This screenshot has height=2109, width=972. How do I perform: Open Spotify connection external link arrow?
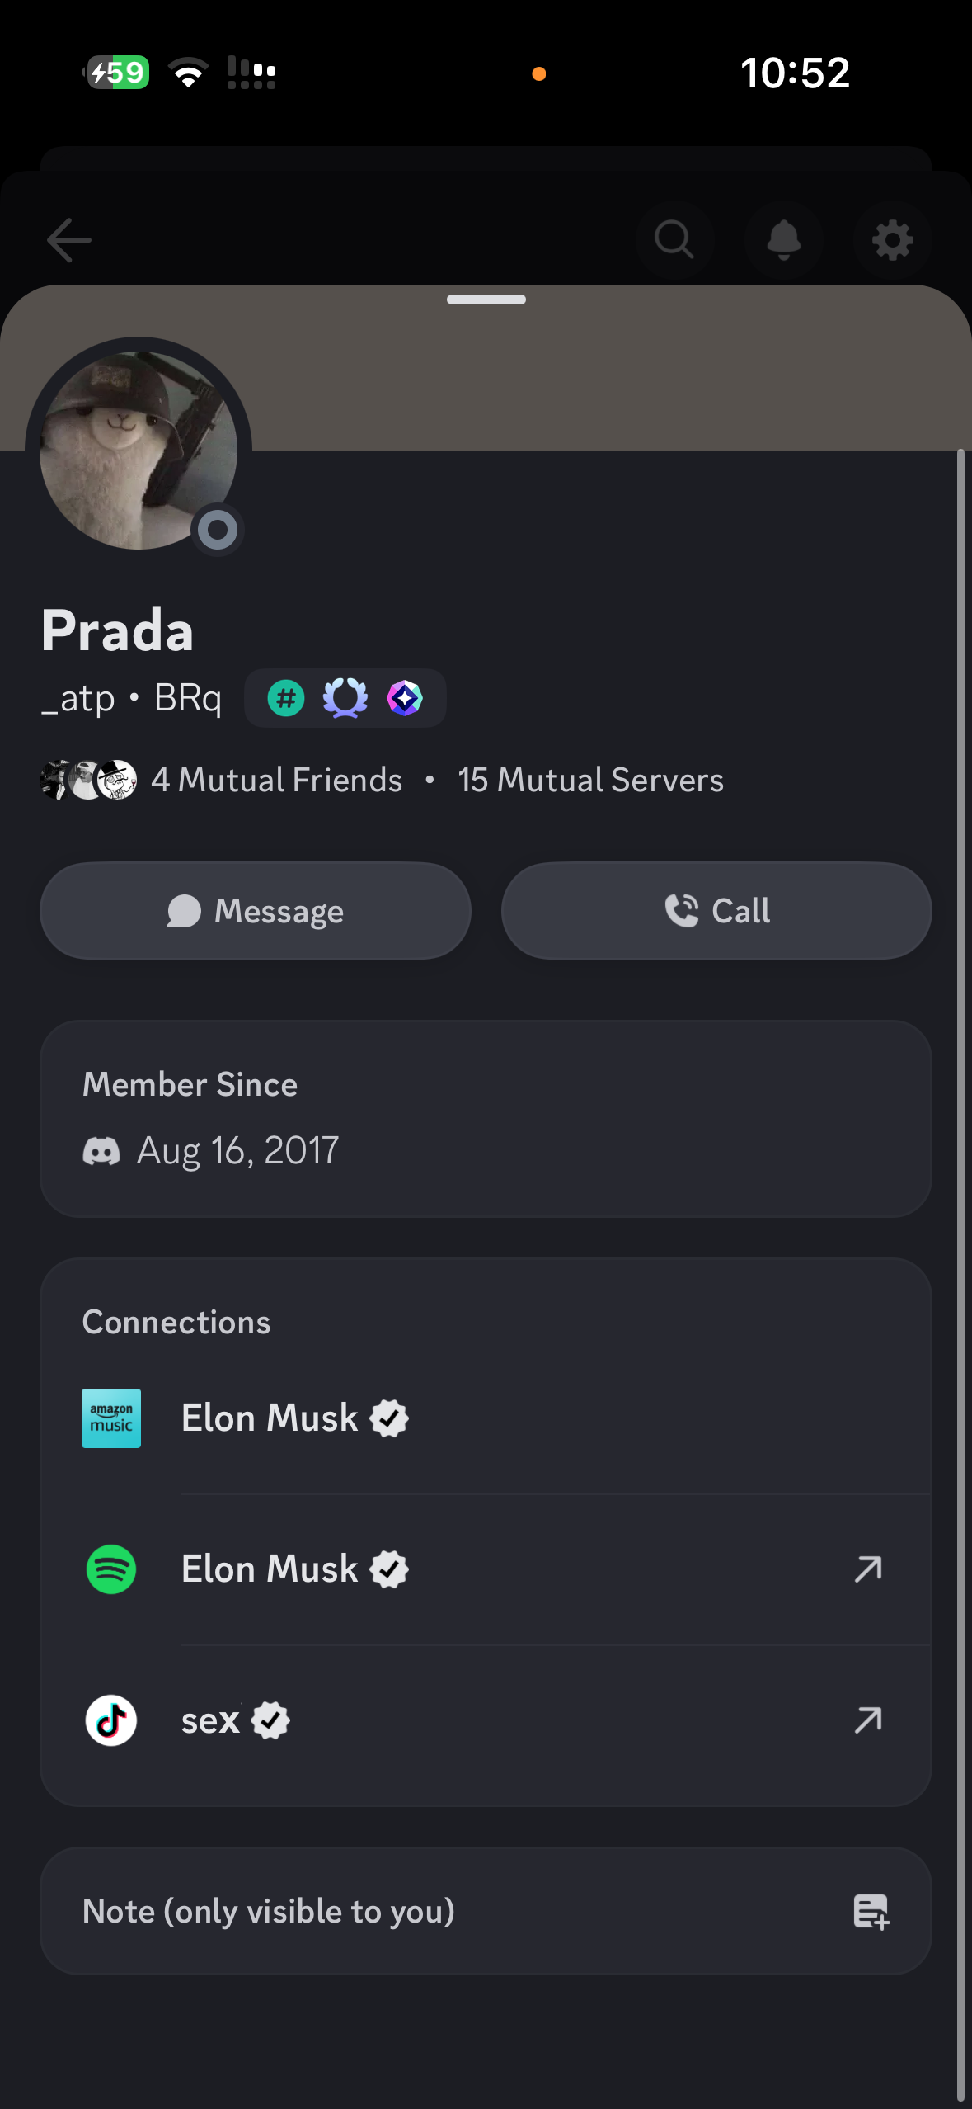pyautogui.click(x=868, y=1569)
